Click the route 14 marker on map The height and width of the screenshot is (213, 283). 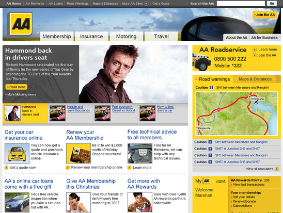pos(219,110)
